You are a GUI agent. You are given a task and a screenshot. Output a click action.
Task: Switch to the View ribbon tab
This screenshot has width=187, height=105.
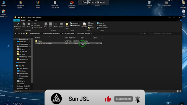tap(36, 20)
